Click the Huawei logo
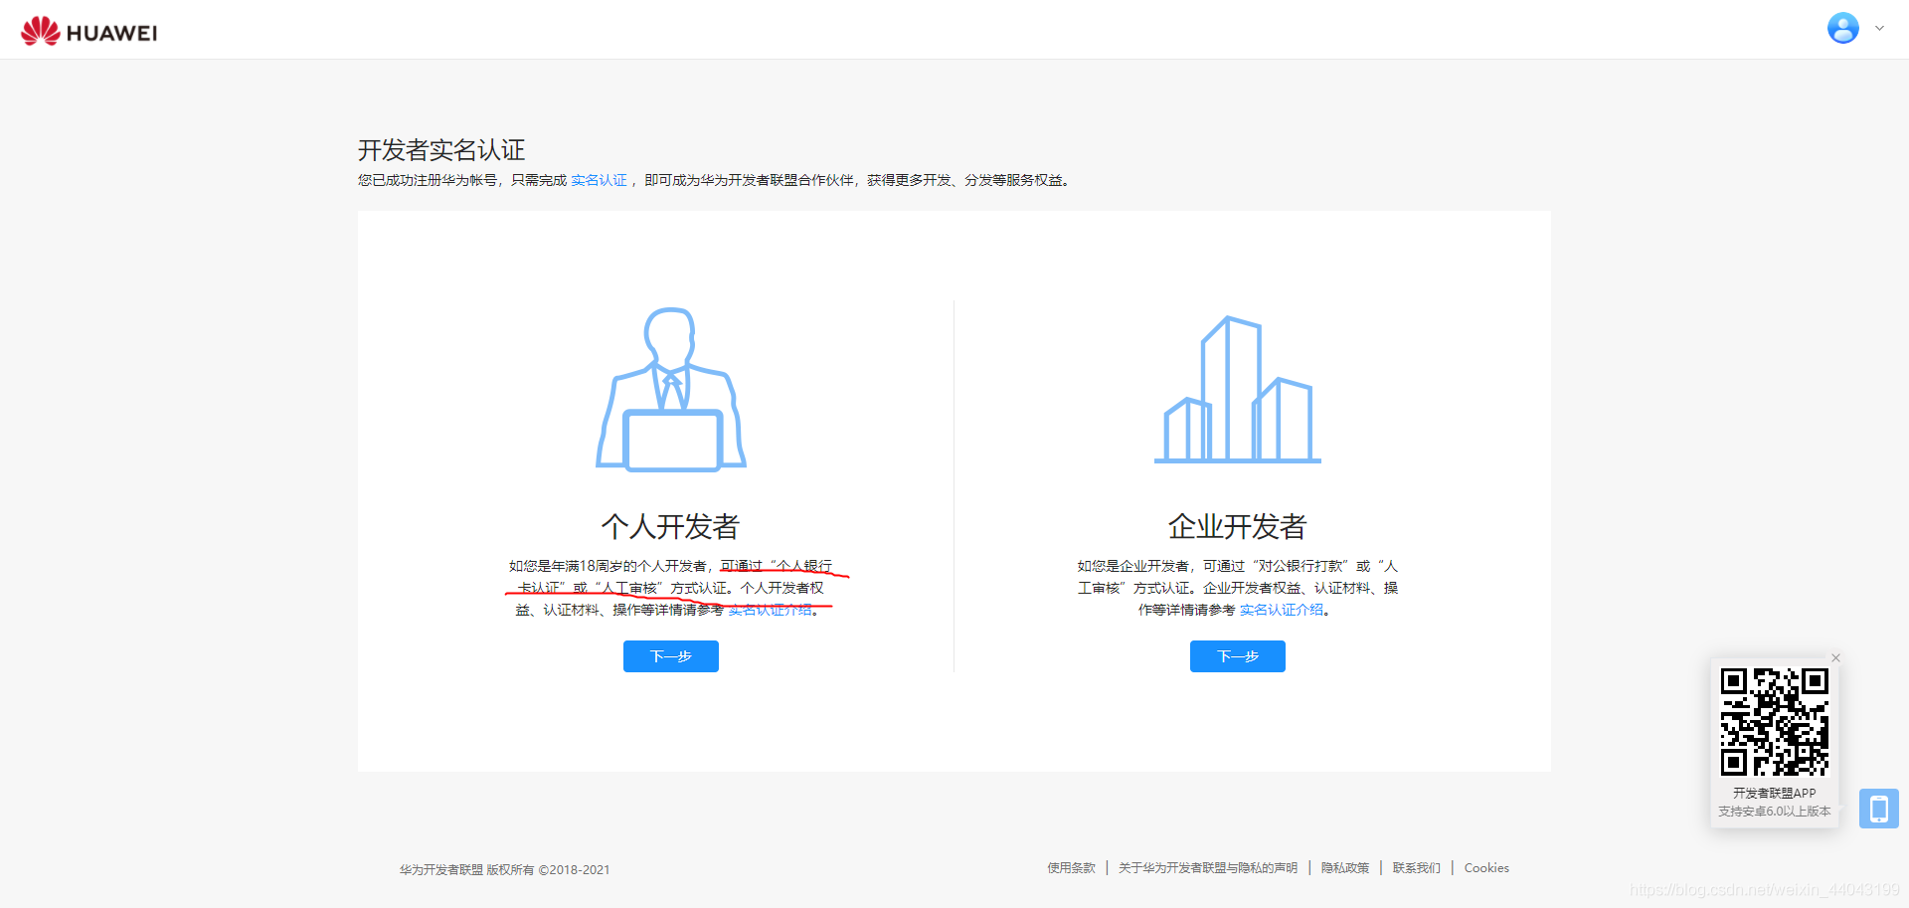This screenshot has width=1909, height=908. click(x=88, y=31)
